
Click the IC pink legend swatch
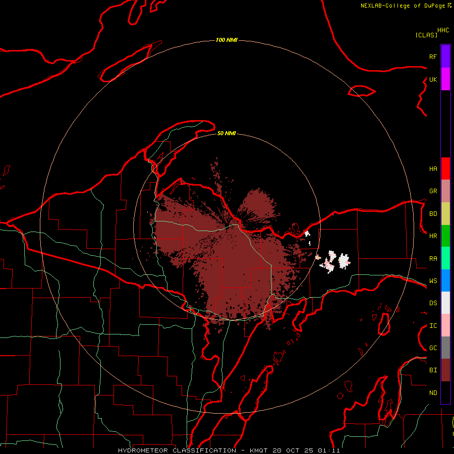point(445,325)
